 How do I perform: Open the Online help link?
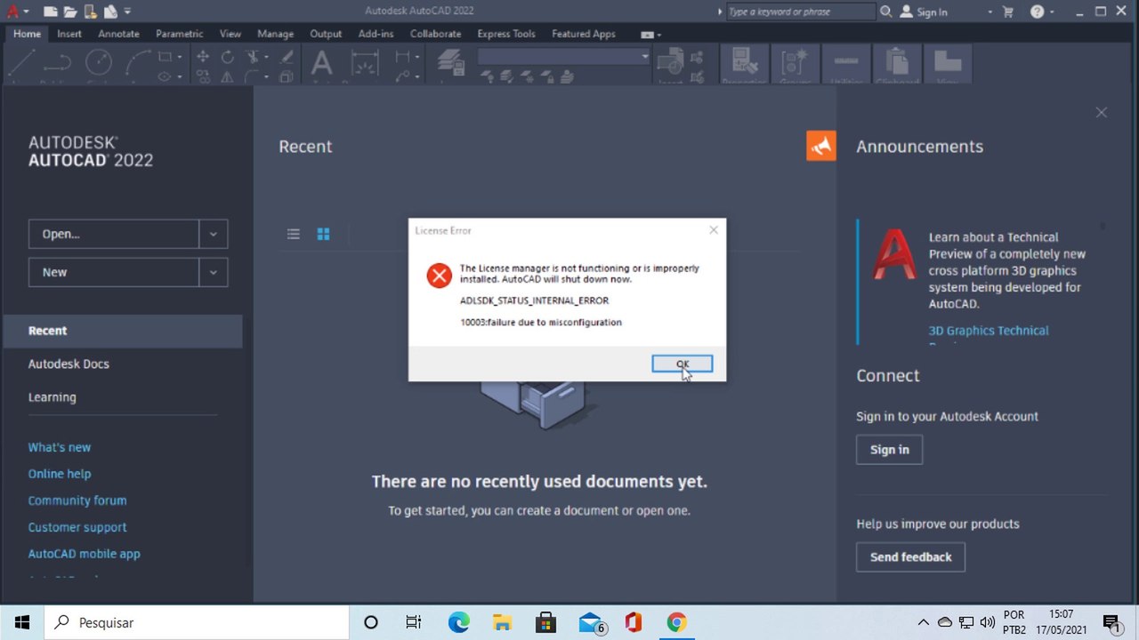coord(60,474)
